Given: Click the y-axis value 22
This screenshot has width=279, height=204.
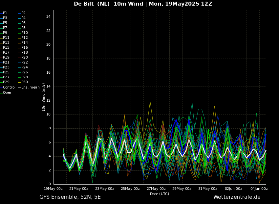Looking at the screenshot, I should [x=48, y=31].
